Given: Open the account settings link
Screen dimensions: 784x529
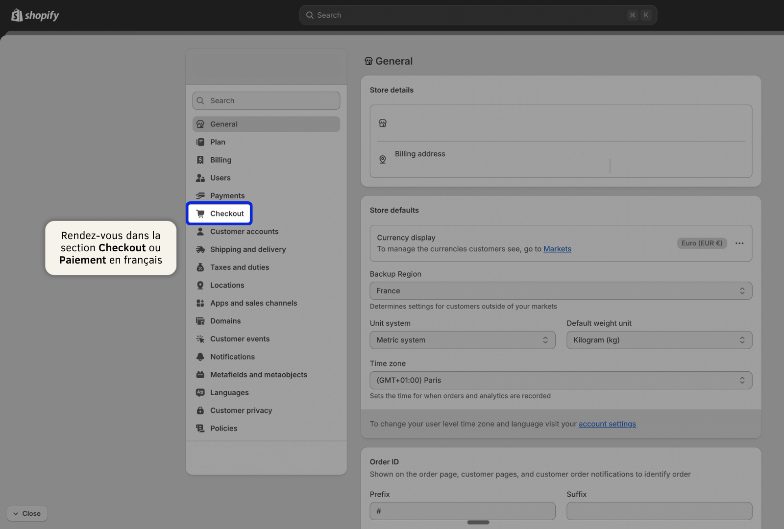Looking at the screenshot, I should (607, 424).
